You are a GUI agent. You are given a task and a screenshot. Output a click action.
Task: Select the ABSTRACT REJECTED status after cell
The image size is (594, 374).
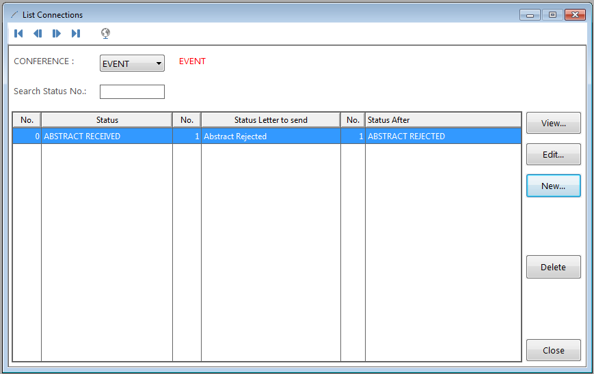tap(443, 136)
